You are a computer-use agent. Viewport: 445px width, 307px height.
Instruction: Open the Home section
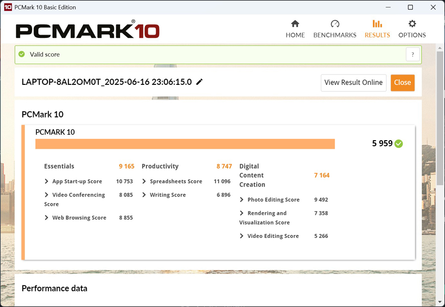pos(295,29)
